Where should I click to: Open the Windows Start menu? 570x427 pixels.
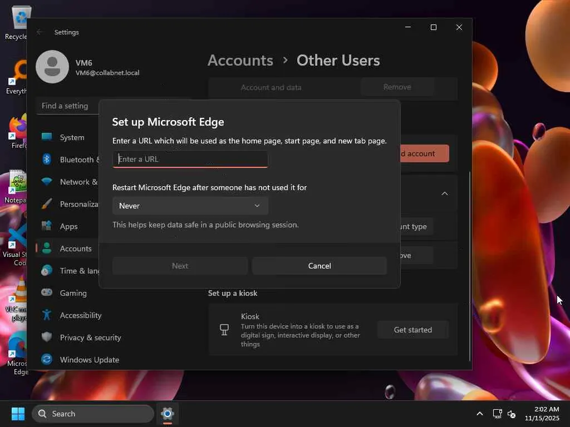pos(18,414)
